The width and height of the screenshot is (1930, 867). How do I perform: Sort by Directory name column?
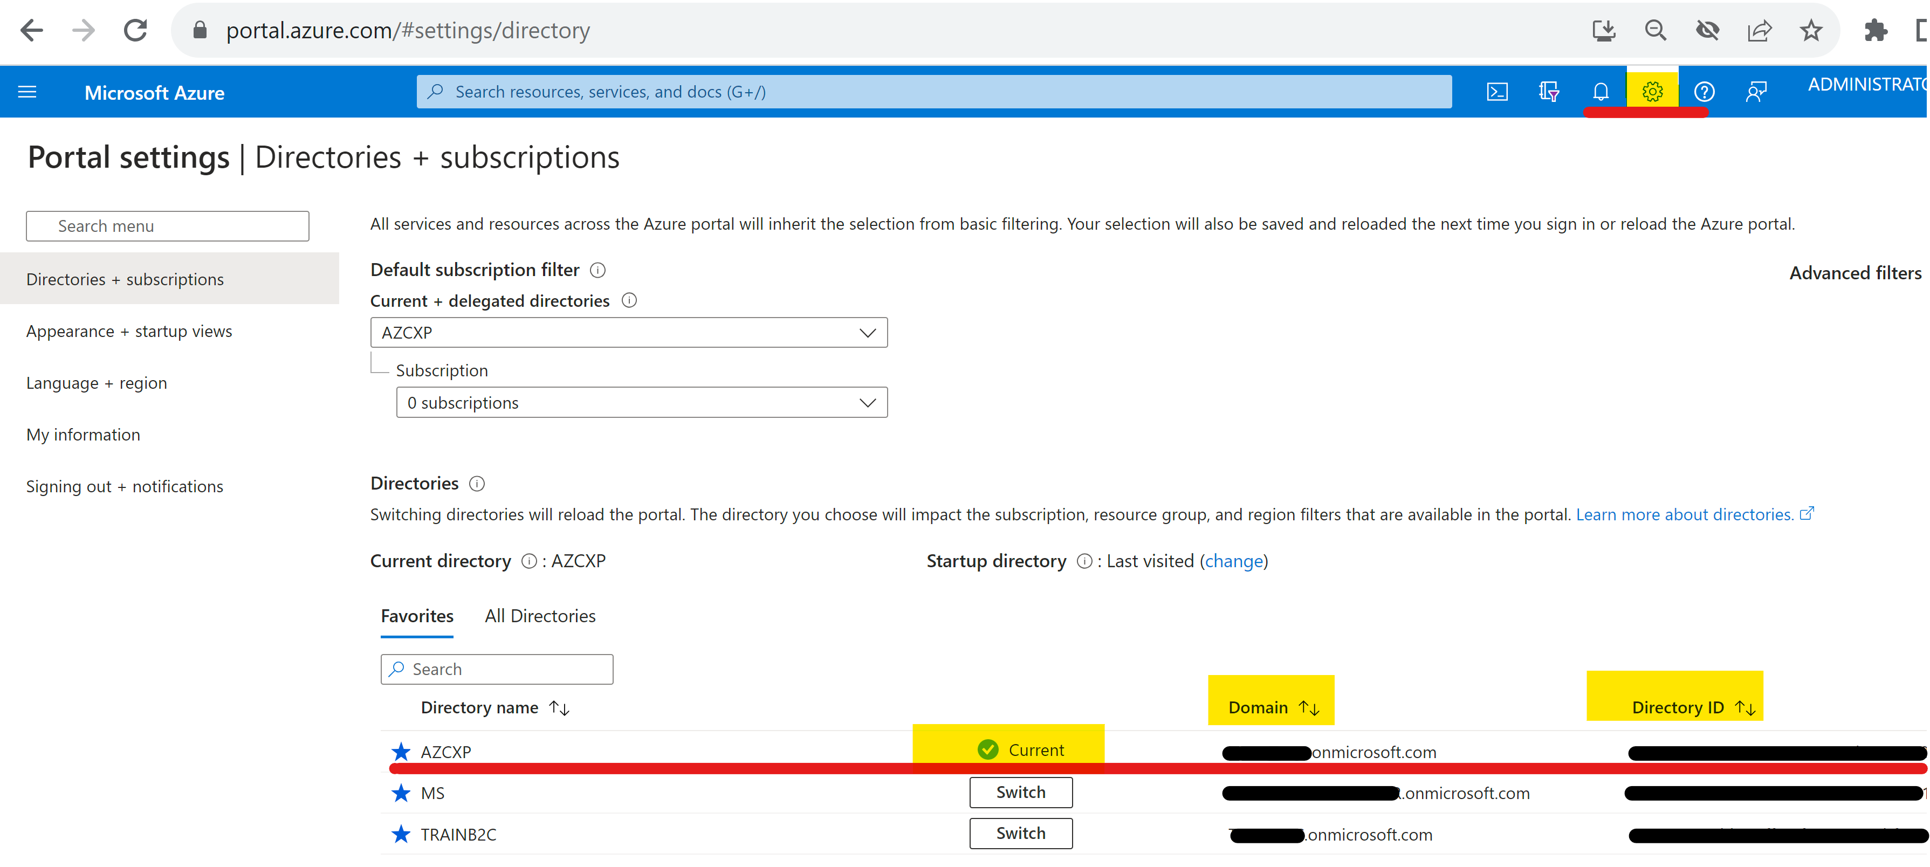point(494,708)
